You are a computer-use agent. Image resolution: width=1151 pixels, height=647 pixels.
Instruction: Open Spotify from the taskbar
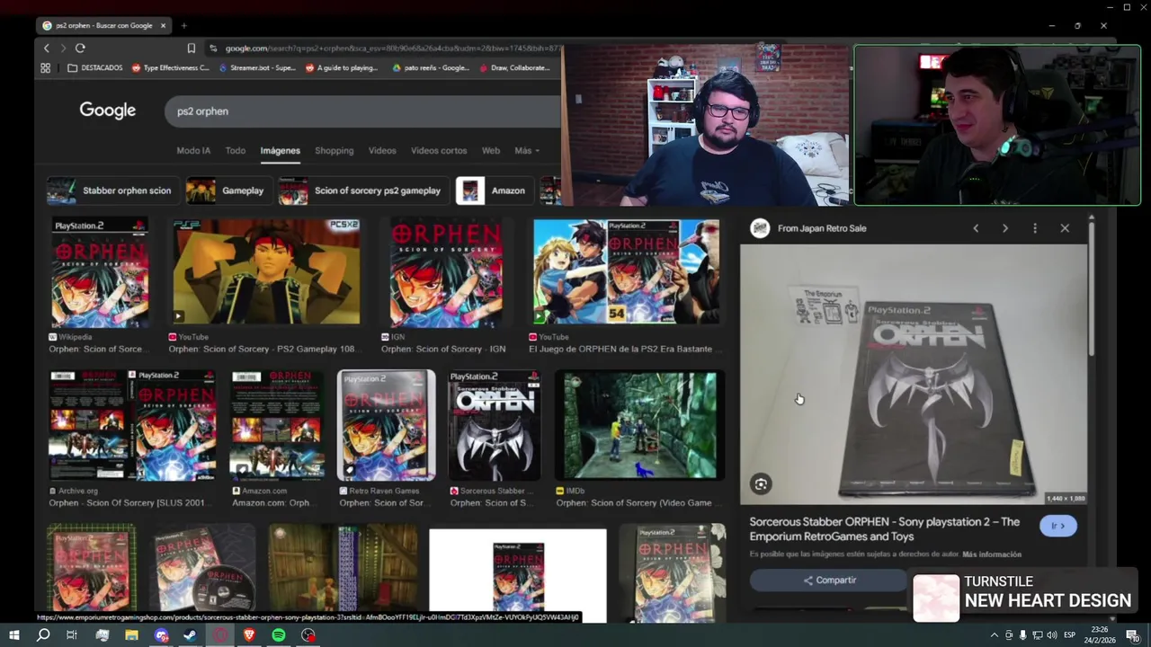(279, 635)
